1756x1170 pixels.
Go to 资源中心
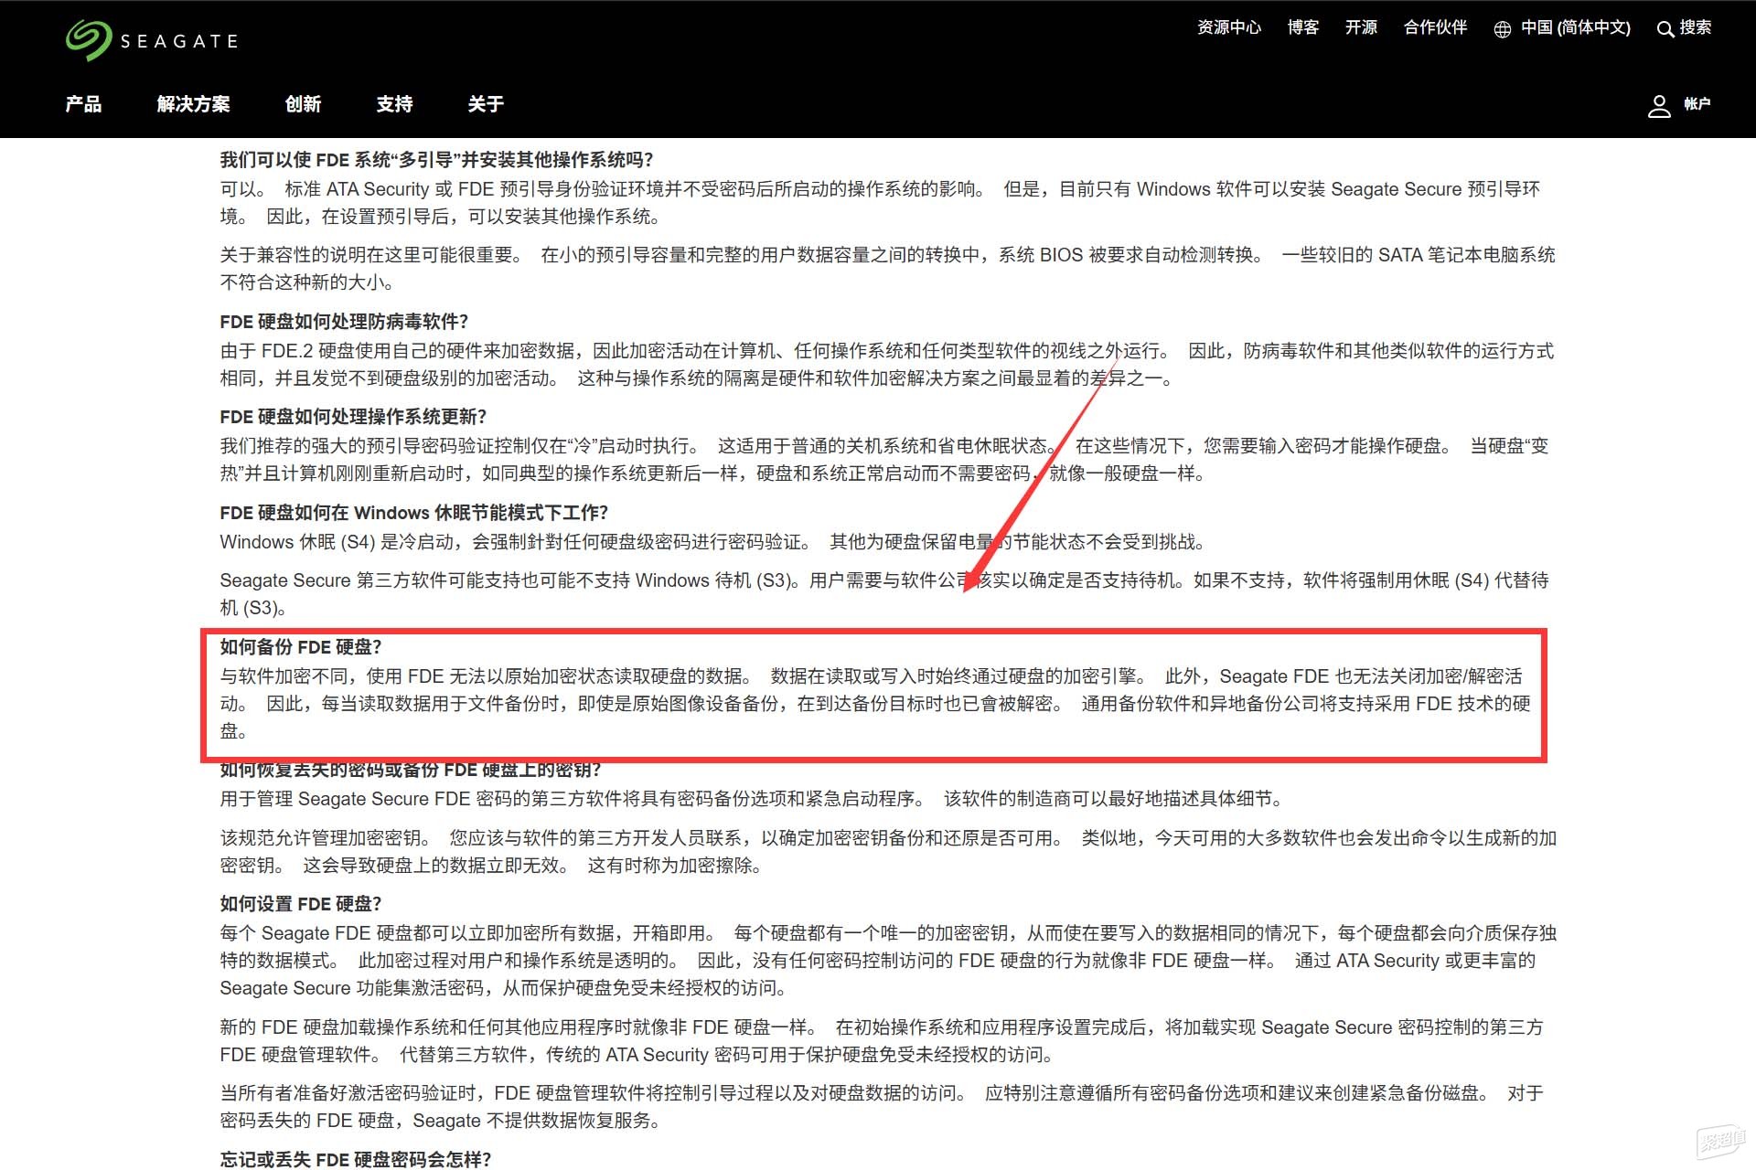tap(1229, 27)
